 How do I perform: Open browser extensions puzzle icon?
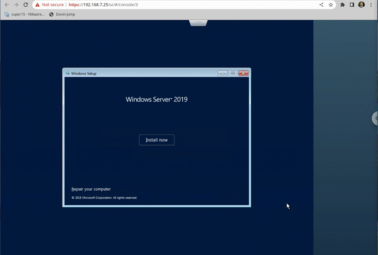[342, 4]
